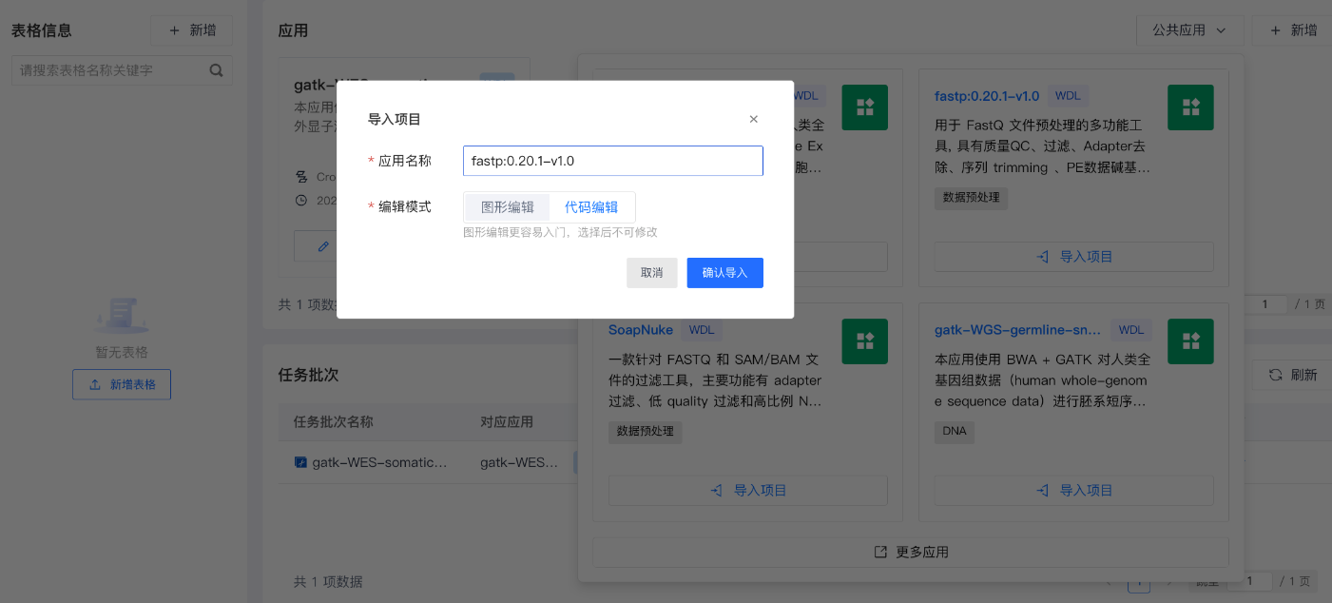The height and width of the screenshot is (603, 1332).
Task: Click the green gatk-WGS-germline app icon
Action: tap(1190, 341)
